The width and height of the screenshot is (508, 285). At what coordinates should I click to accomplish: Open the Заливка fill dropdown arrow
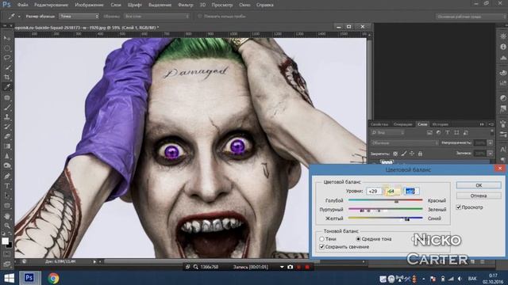click(x=490, y=153)
